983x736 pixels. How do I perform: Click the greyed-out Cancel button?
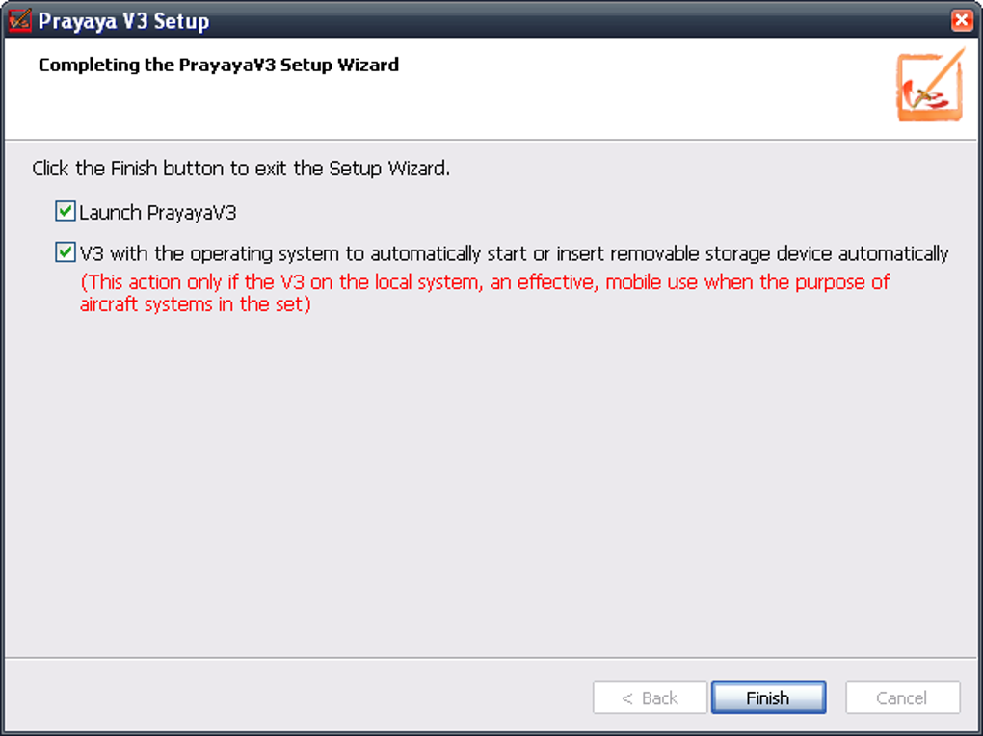[902, 697]
